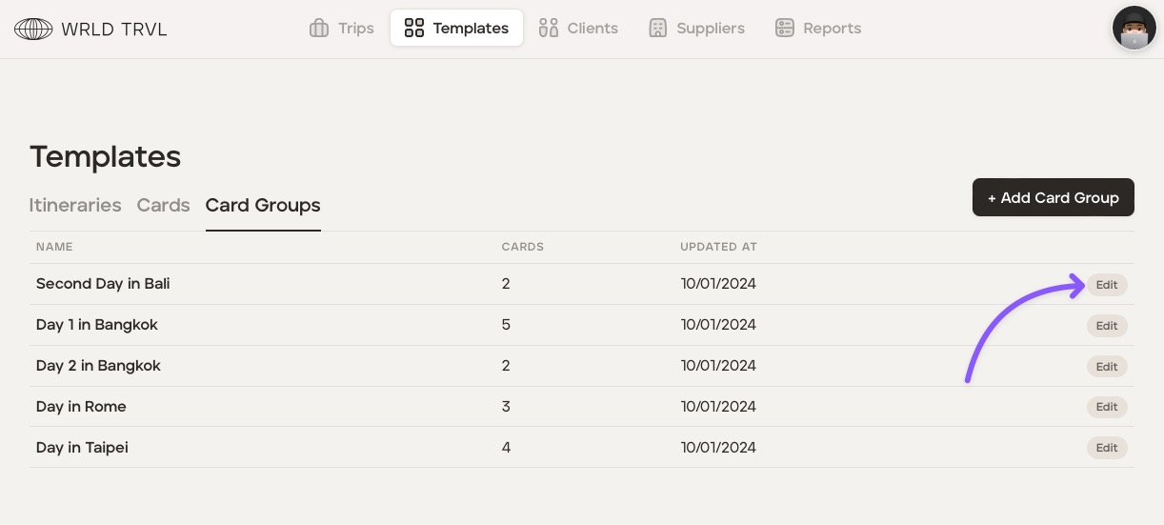This screenshot has width=1164, height=525.
Task: Select the Card Groups tab
Action: click(263, 205)
